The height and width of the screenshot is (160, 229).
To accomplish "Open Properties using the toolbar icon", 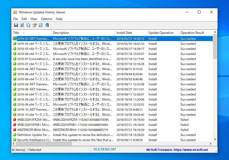I will click(x=34, y=25).
